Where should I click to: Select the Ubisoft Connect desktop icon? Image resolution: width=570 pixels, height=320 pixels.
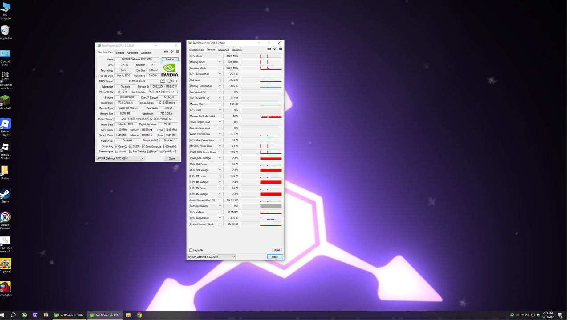[x=5, y=221]
